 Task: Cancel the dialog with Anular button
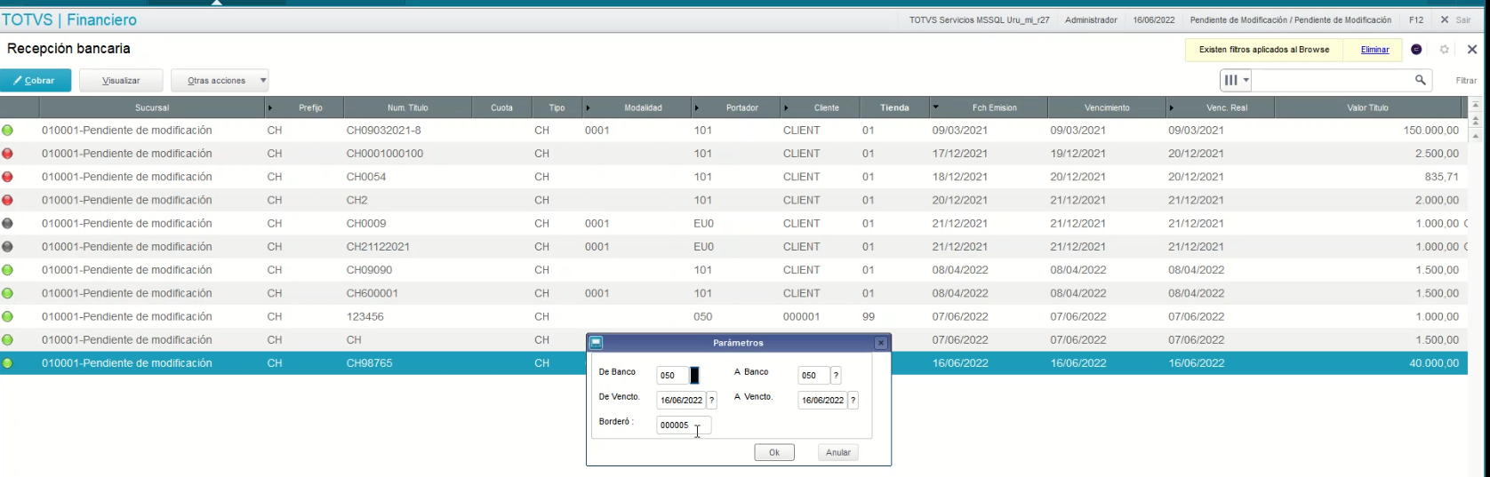click(838, 452)
